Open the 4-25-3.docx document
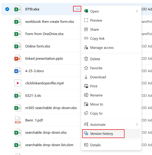152x155 pixels. [x=35, y=71]
